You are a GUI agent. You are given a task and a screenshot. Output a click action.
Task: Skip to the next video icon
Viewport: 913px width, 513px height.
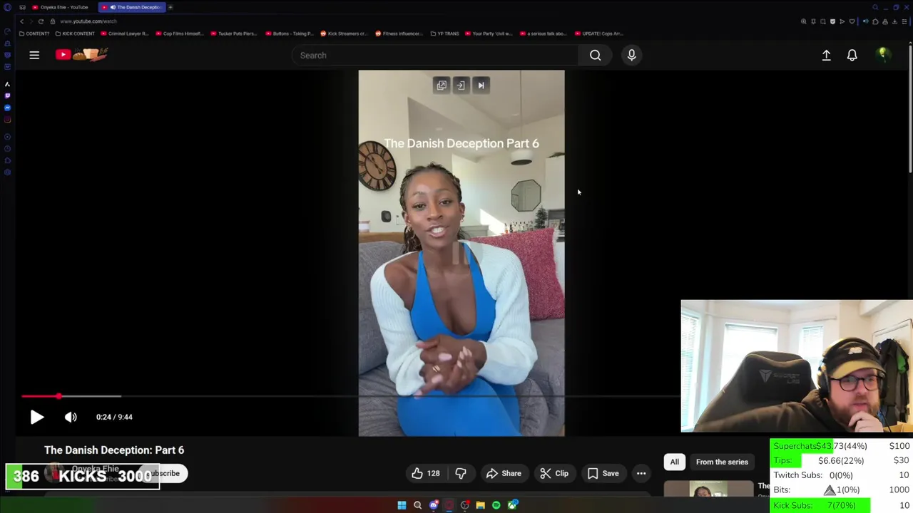point(481,85)
